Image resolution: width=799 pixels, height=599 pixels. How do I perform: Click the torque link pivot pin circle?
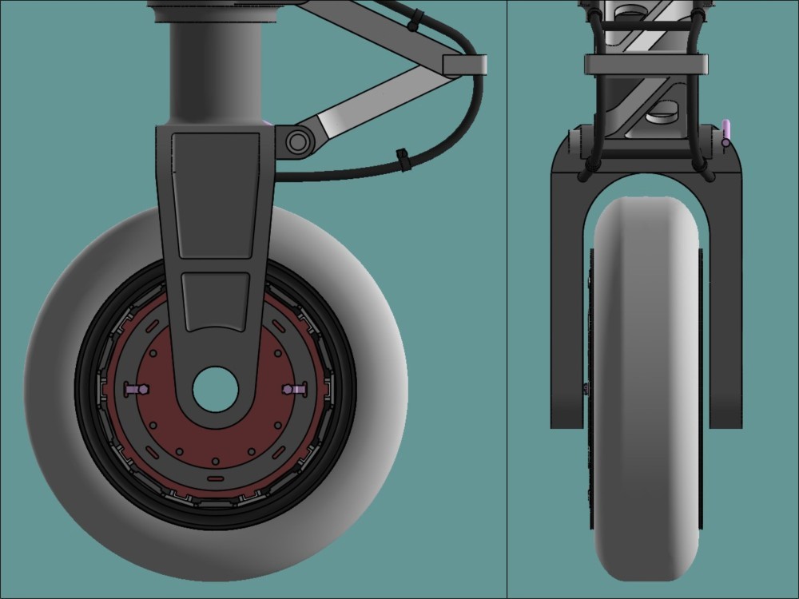(297, 142)
